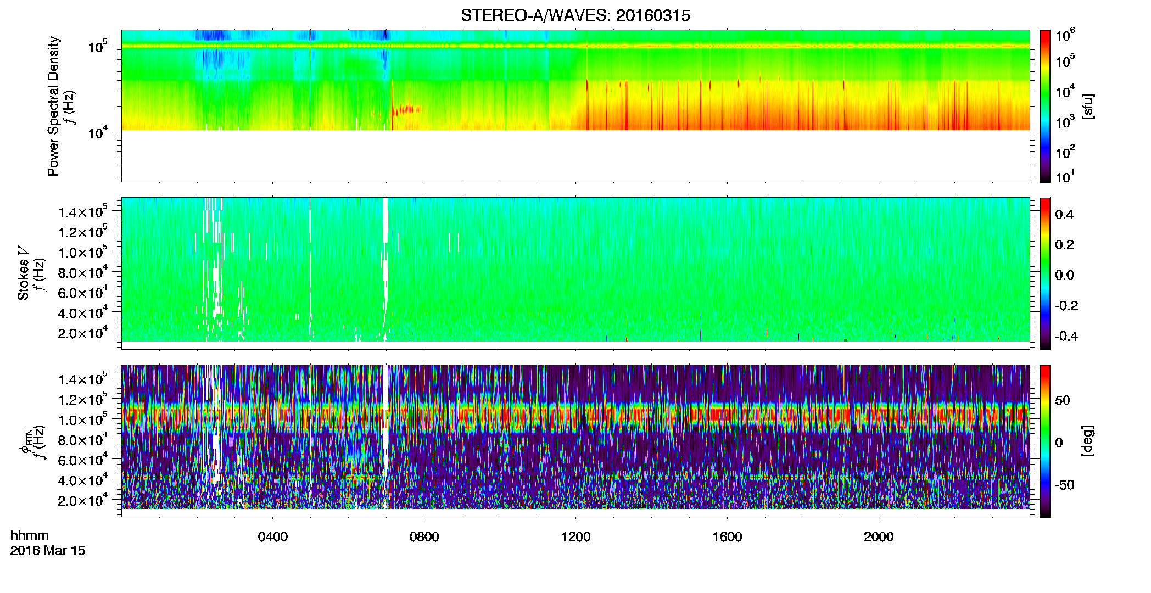Screen dimensions: 1151x593
Task: Click the 2.0×10^4 tick in Stokes panel
Action: point(82,333)
